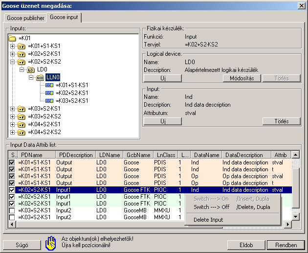
Task: Confirm with the Rendben button
Action: click(286, 245)
